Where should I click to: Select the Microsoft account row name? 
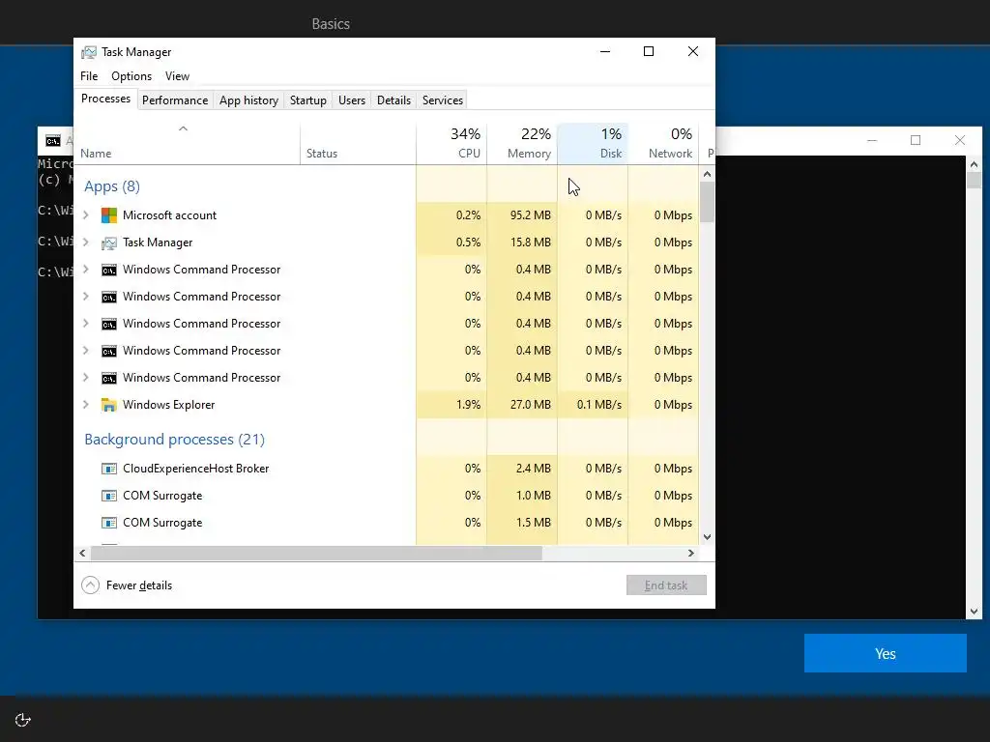[x=169, y=215]
